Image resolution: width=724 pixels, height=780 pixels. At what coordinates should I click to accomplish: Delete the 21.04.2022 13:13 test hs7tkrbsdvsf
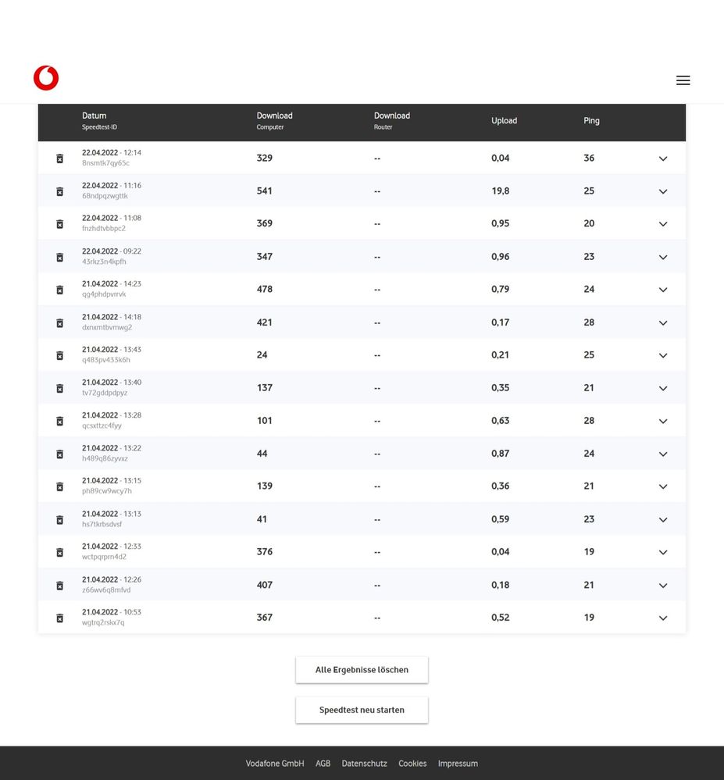[x=59, y=519]
